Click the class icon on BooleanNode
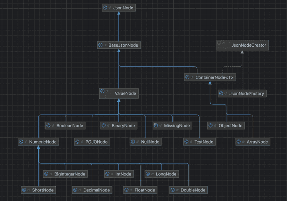Image resolution: width=287 pixels, height=201 pixels. 48,126
